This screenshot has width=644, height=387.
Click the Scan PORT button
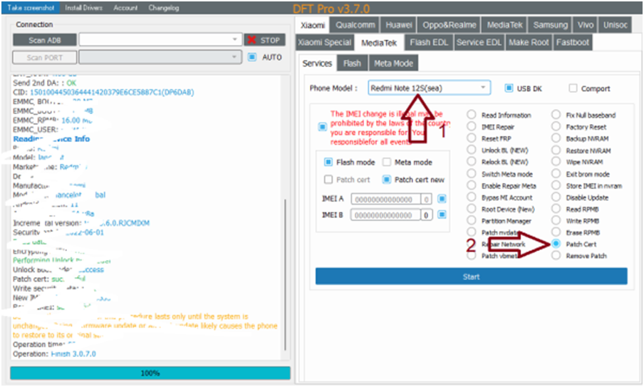coord(45,58)
